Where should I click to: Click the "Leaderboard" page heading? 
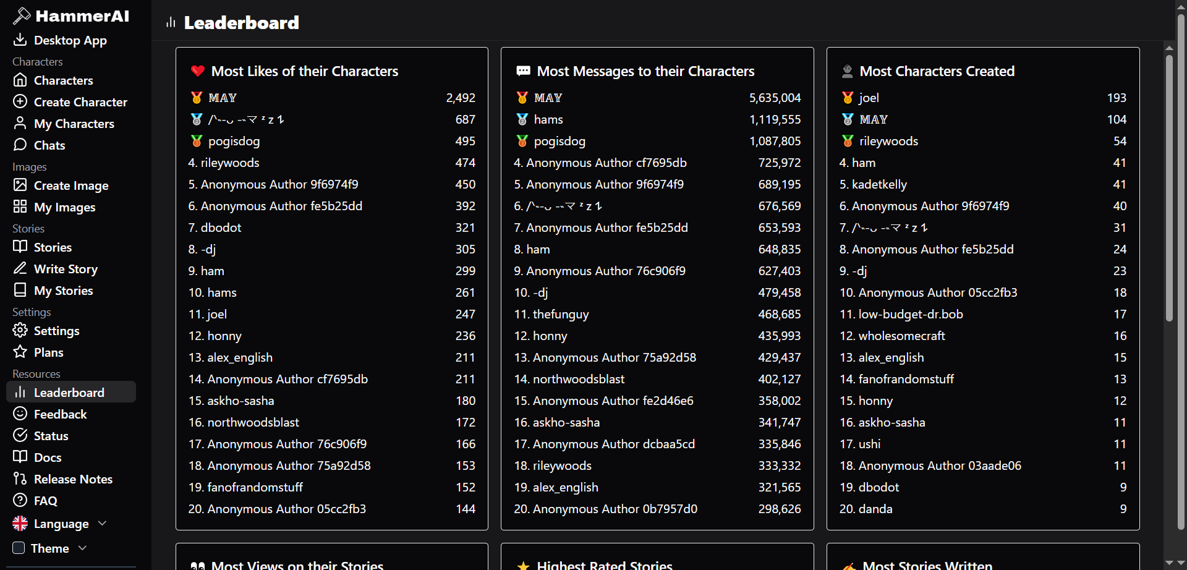pos(242,23)
